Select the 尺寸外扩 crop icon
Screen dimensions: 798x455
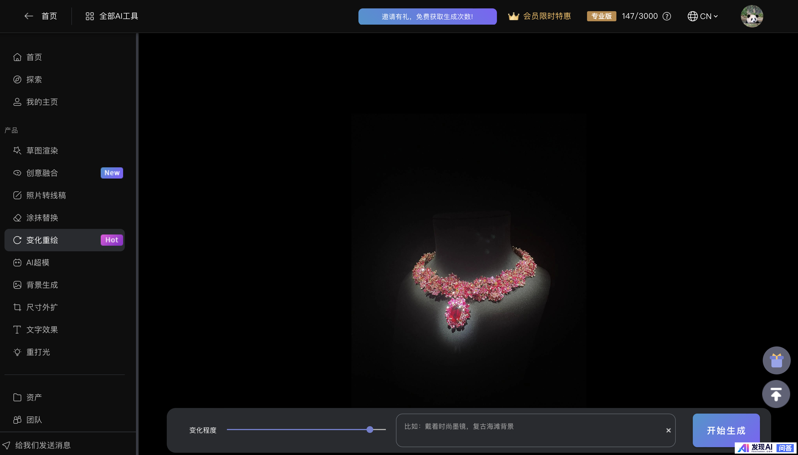[17, 307]
